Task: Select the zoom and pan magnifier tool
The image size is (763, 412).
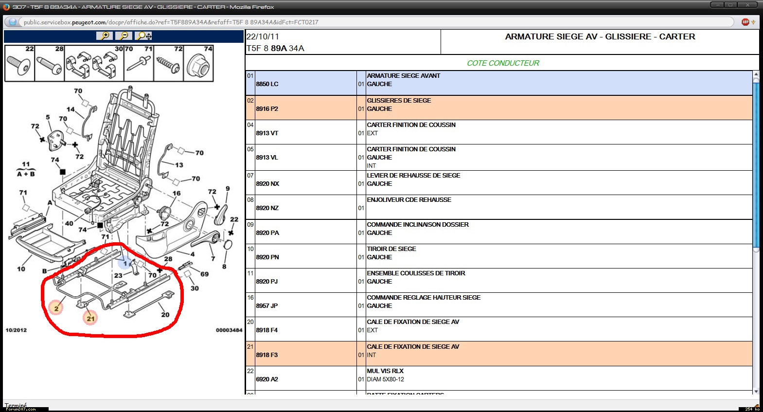Action: 144,36
